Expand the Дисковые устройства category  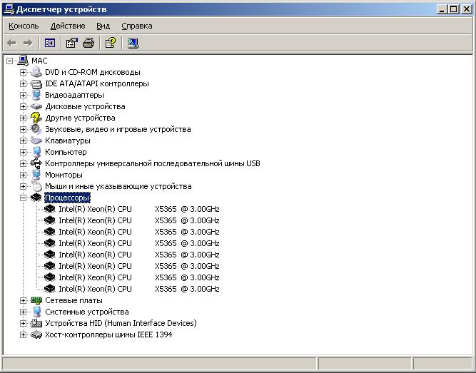tap(23, 106)
